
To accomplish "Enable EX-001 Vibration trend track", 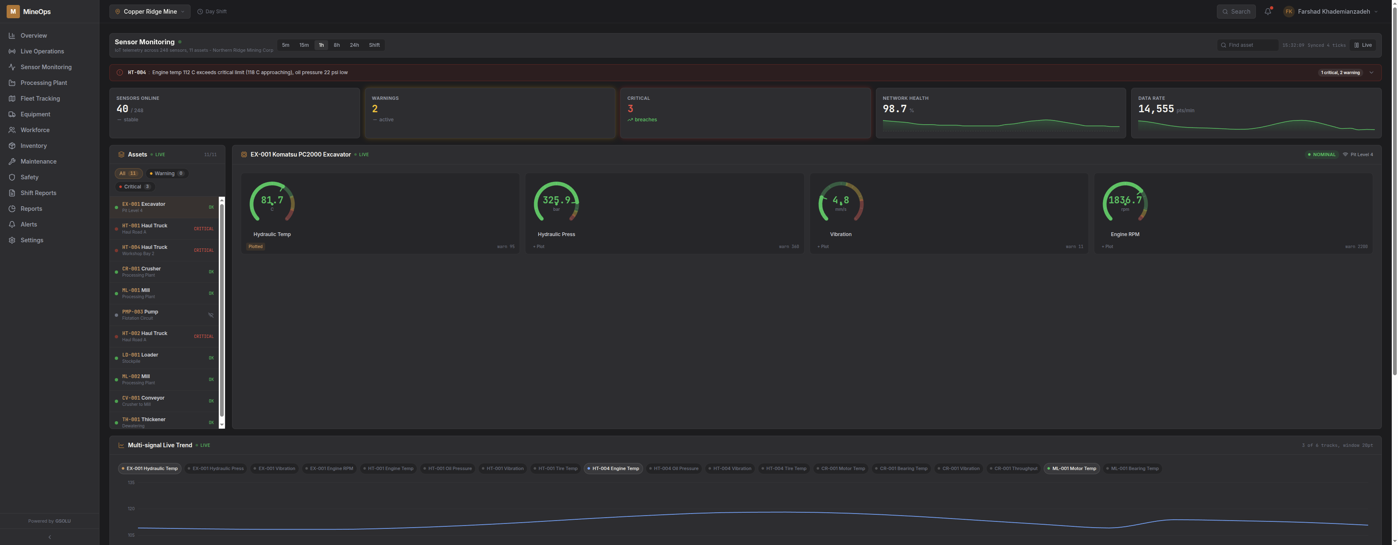I will pyautogui.click(x=275, y=468).
